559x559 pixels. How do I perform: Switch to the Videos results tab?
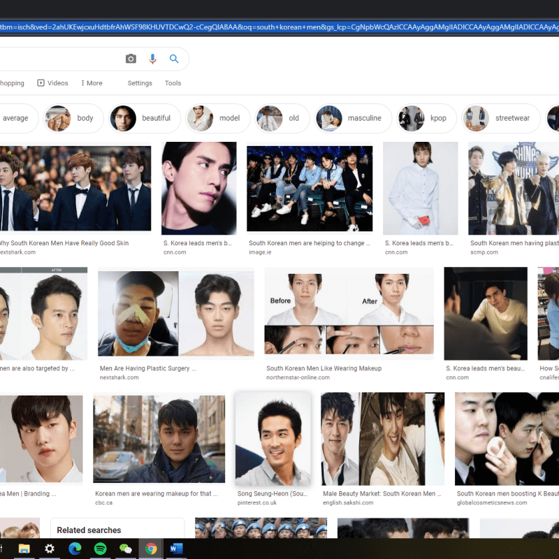[x=53, y=83]
